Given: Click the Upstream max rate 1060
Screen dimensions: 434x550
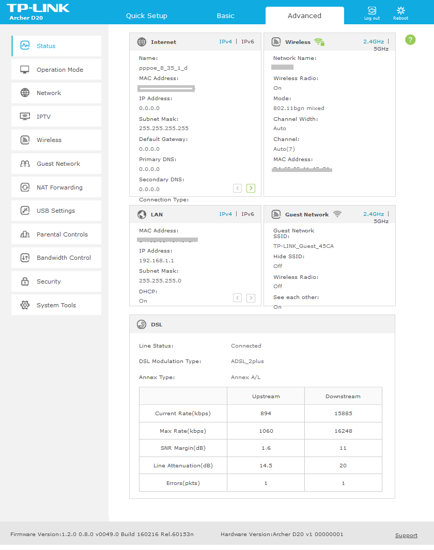Looking at the screenshot, I should [x=266, y=431].
